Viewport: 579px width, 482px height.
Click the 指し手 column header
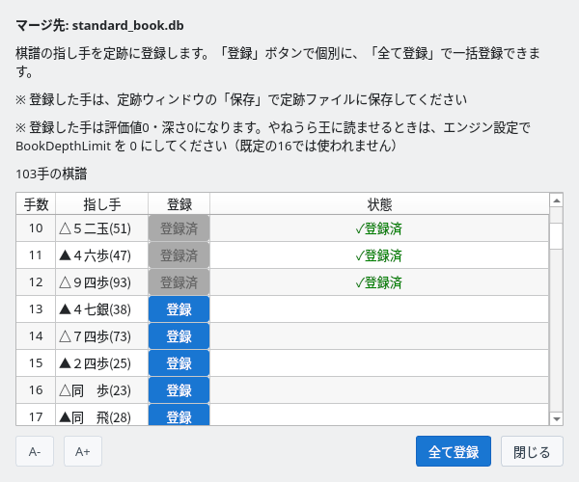(102, 204)
